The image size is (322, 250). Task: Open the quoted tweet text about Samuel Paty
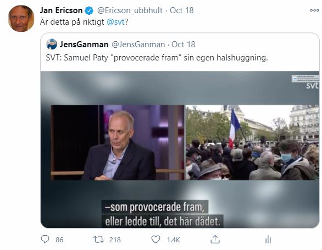157,58
